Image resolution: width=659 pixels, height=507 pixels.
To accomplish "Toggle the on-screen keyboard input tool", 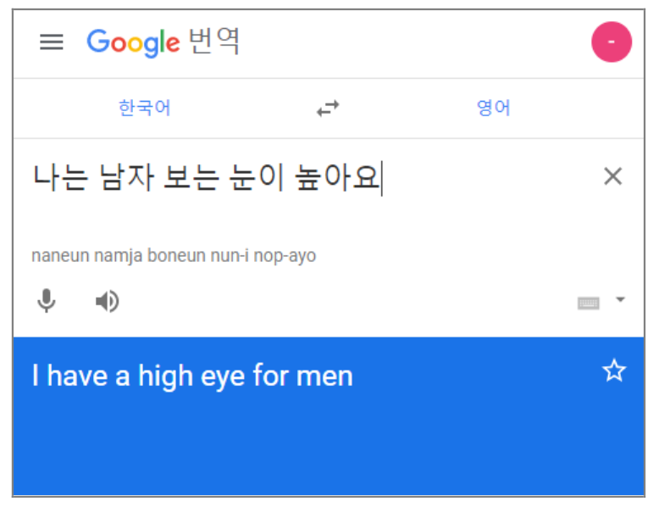I will point(589,303).
